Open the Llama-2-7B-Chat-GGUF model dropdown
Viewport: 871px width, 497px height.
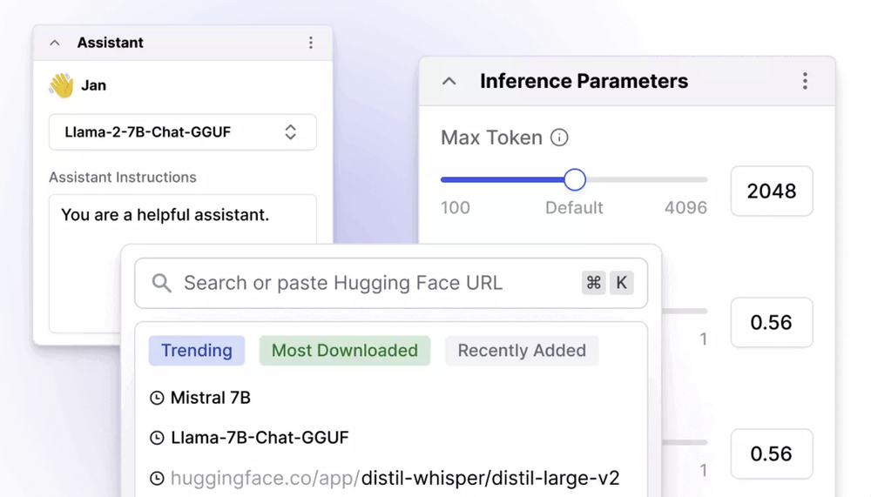[183, 132]
